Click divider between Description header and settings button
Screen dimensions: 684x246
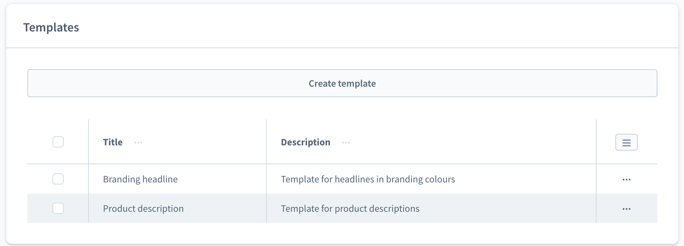click(596, 142)
